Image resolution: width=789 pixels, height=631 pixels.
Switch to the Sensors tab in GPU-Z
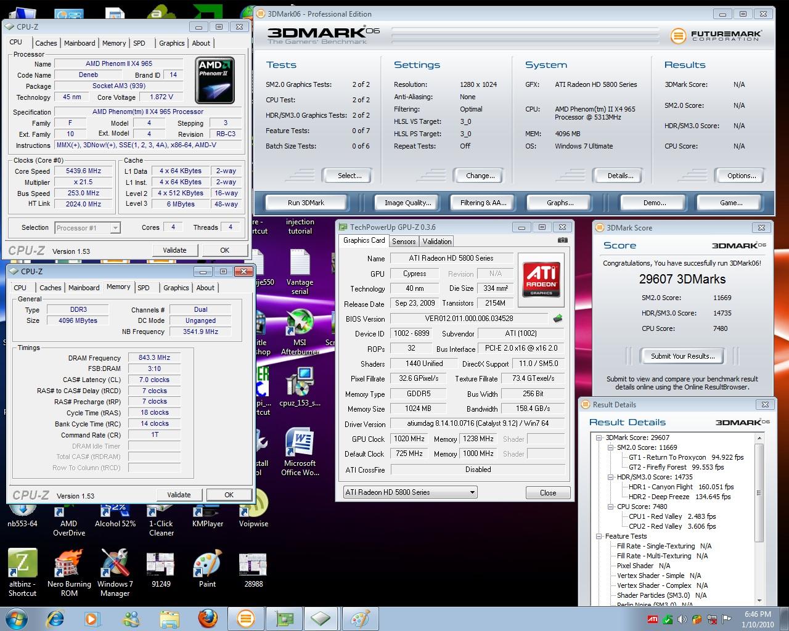tap(404, 242)
